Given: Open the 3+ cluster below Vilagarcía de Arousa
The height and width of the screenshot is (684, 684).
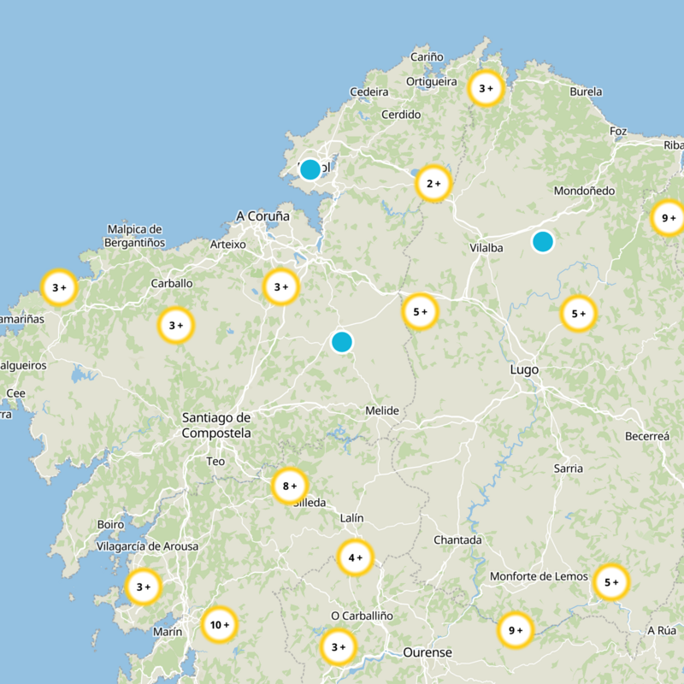Looking at the screenshot, I should [x=144, y=587].
